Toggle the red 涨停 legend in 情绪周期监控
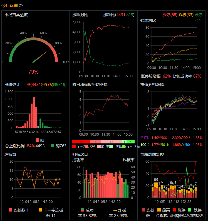The width and height of the screenshot is (208, 221). [179, 210]
